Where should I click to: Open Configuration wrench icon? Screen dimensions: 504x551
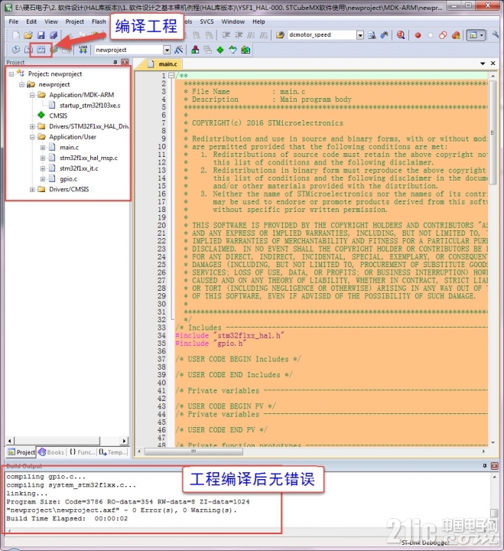coord(496,34)
